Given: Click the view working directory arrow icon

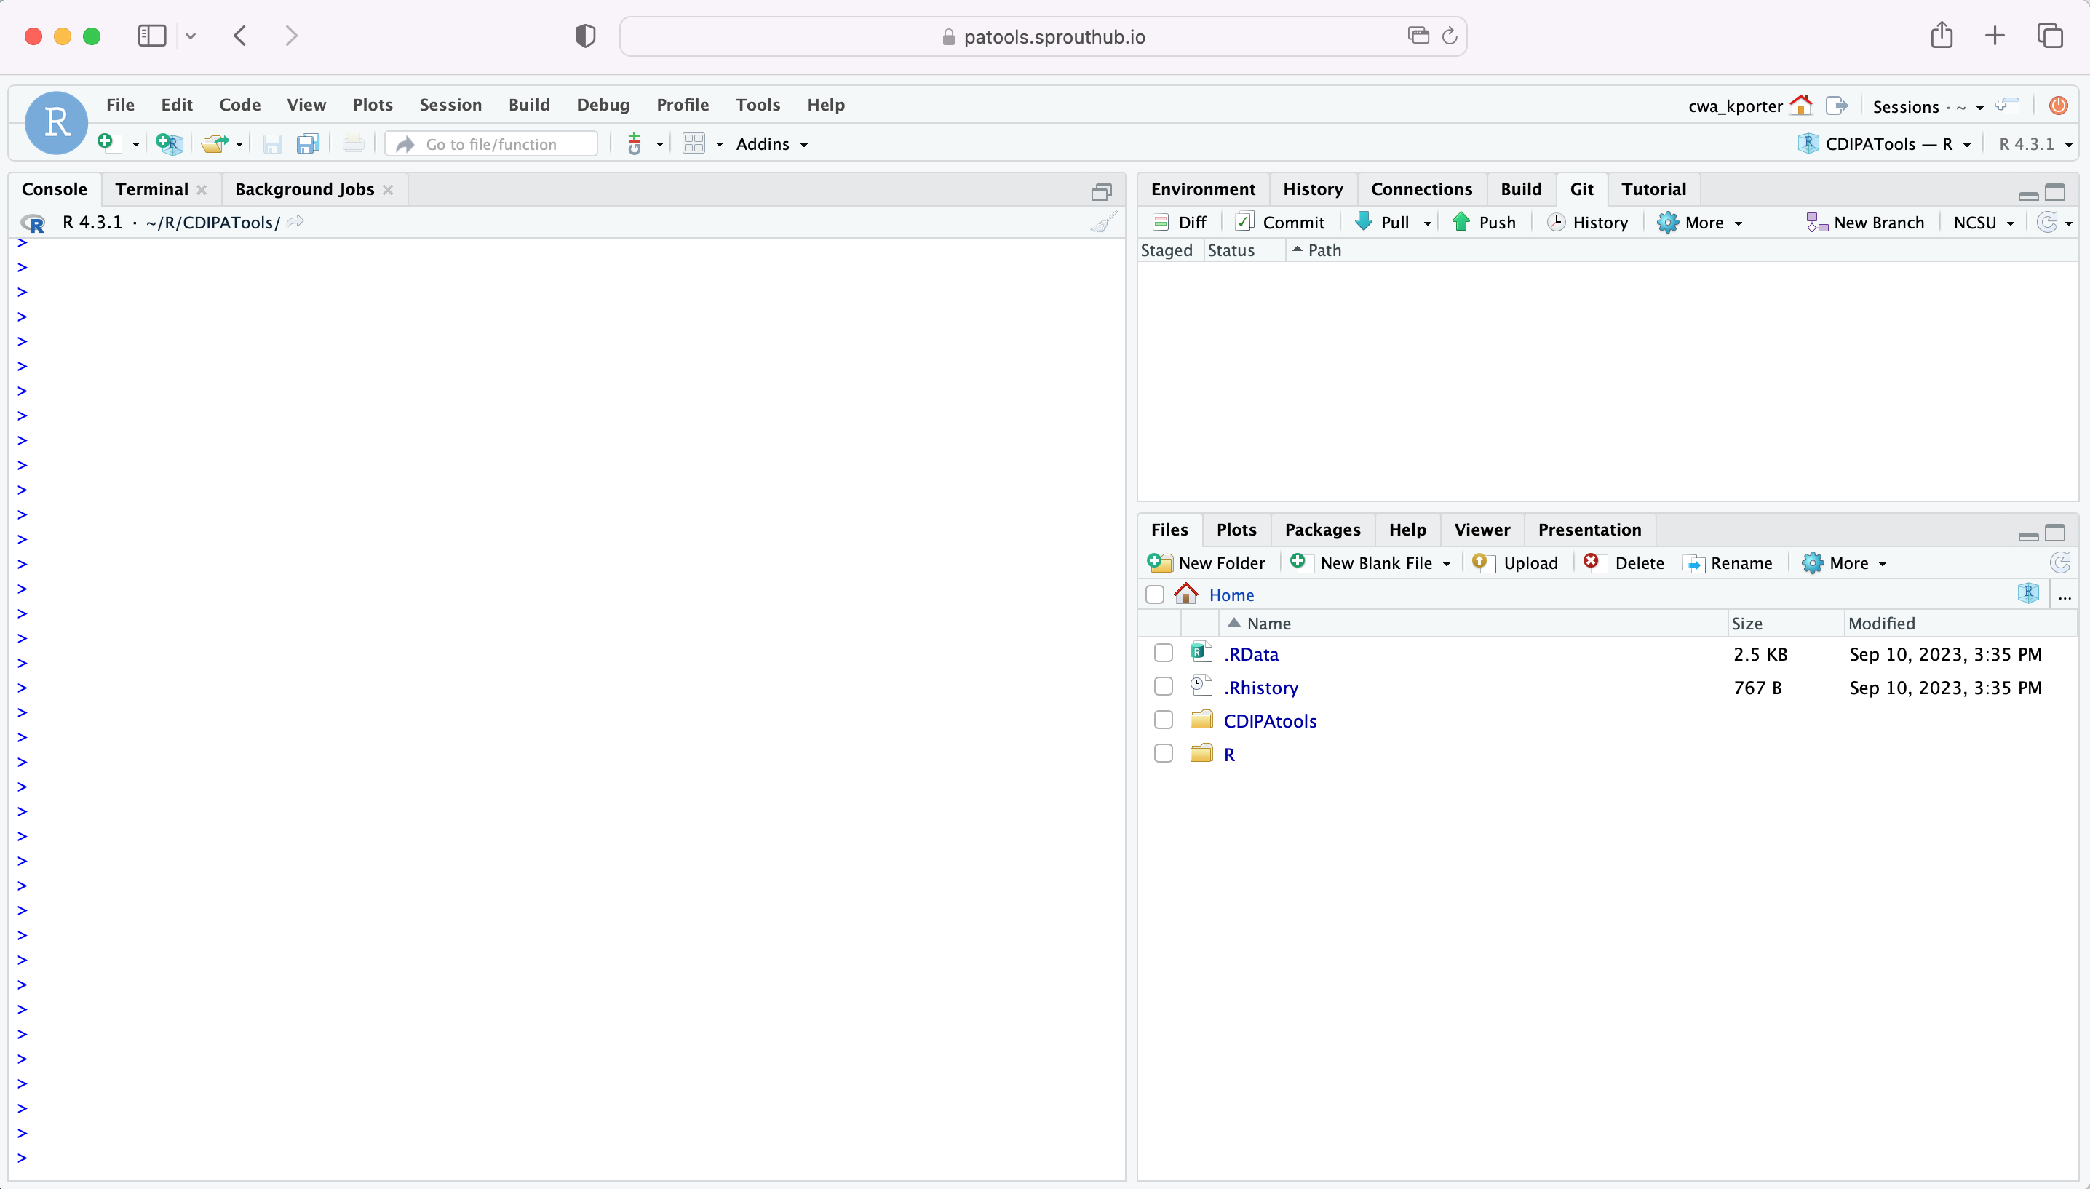Looking at the screenshot, I should tap(295, 221).
